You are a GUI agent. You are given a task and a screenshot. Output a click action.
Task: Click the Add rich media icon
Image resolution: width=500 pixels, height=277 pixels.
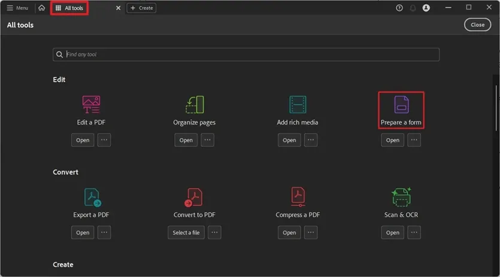(298, 105)
